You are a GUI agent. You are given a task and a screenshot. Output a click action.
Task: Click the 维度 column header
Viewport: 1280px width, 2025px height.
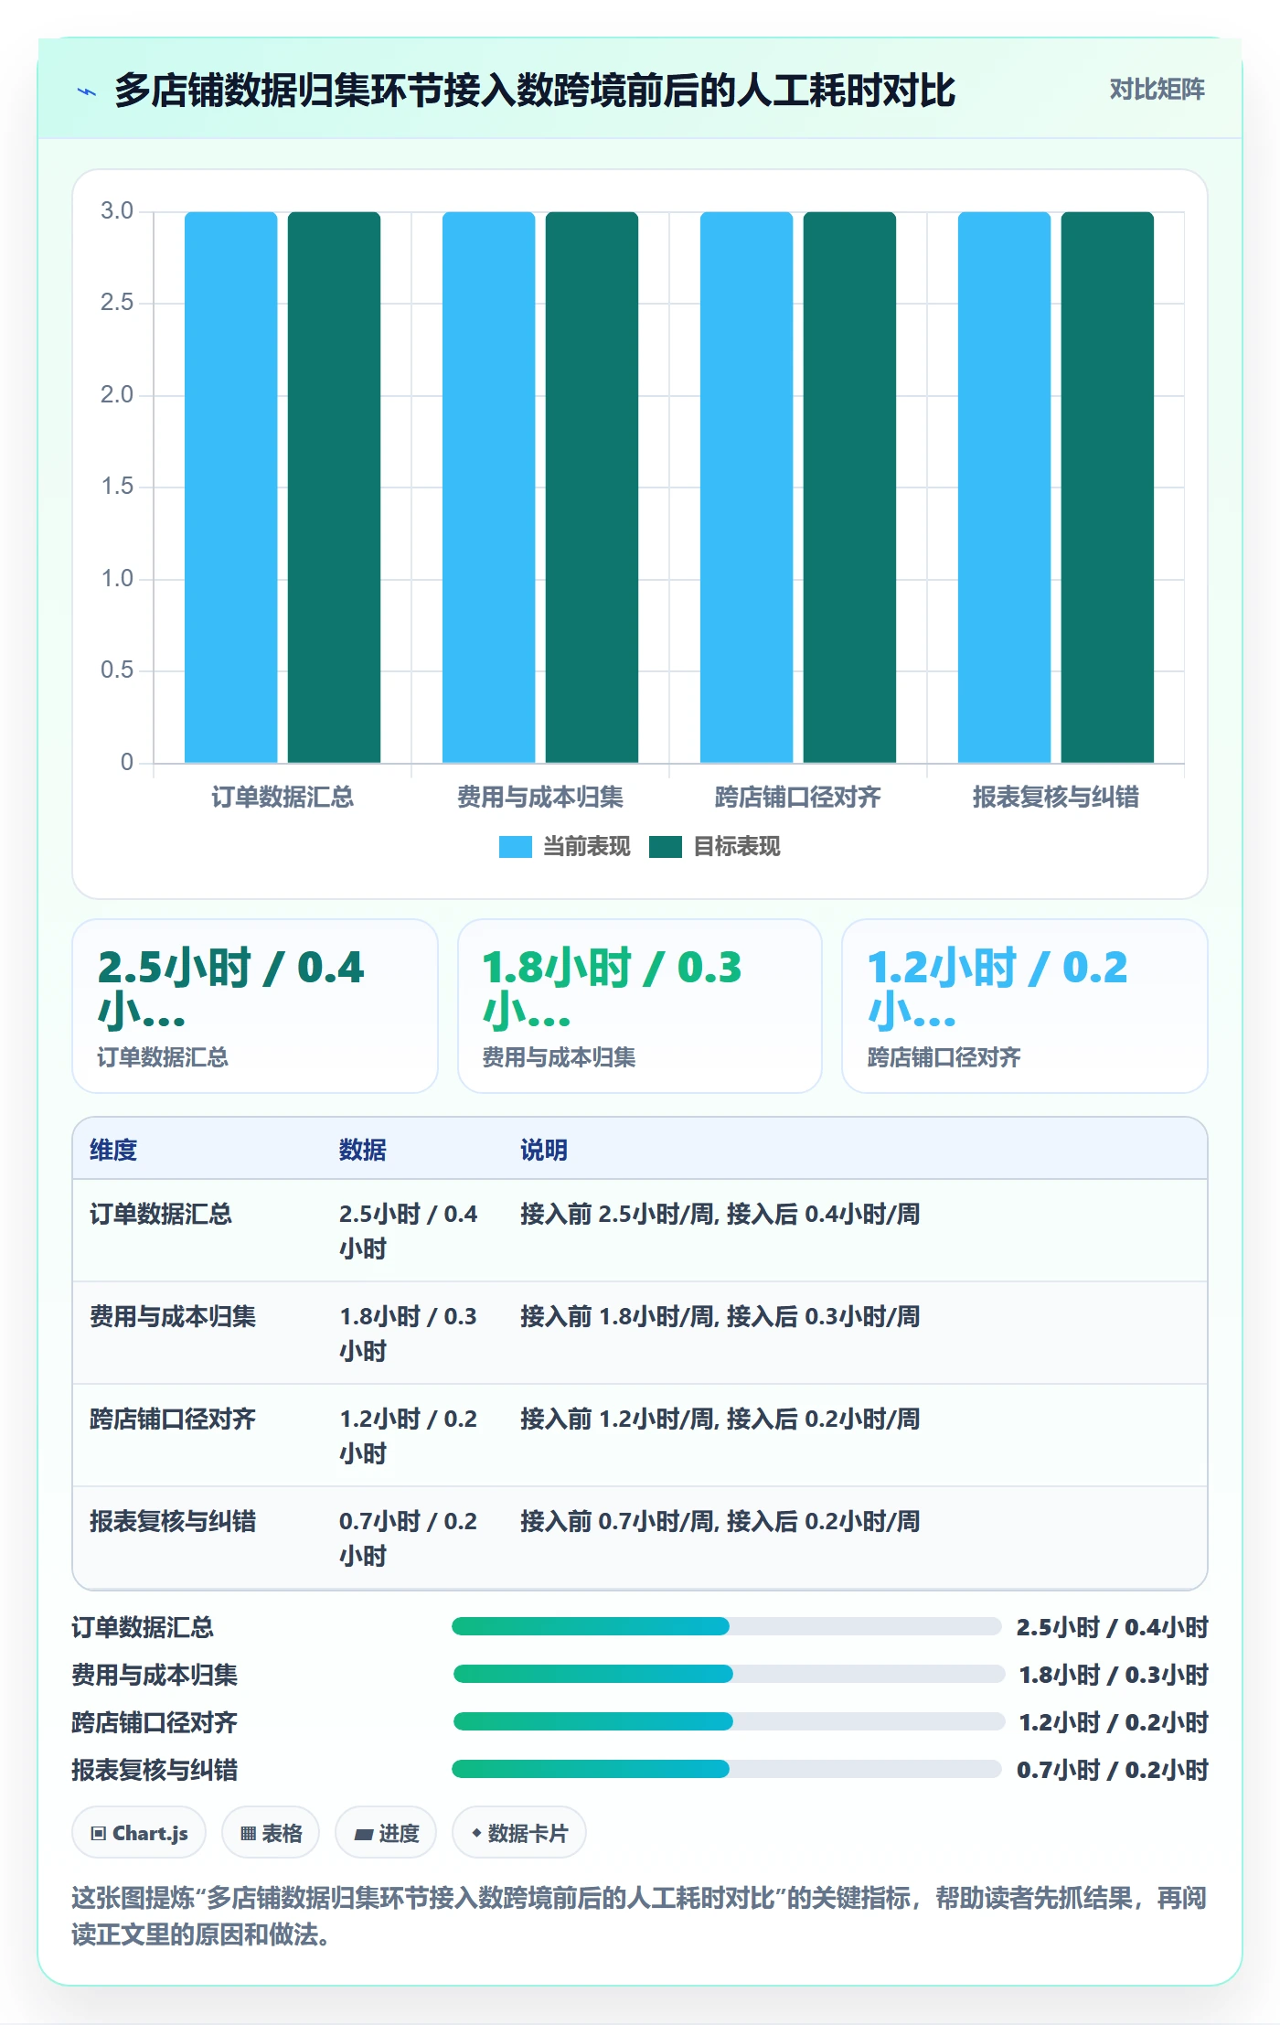tap(113, 1150)
